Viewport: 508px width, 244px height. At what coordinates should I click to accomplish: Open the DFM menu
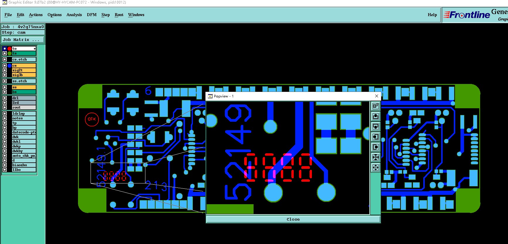tap(92, 15)
